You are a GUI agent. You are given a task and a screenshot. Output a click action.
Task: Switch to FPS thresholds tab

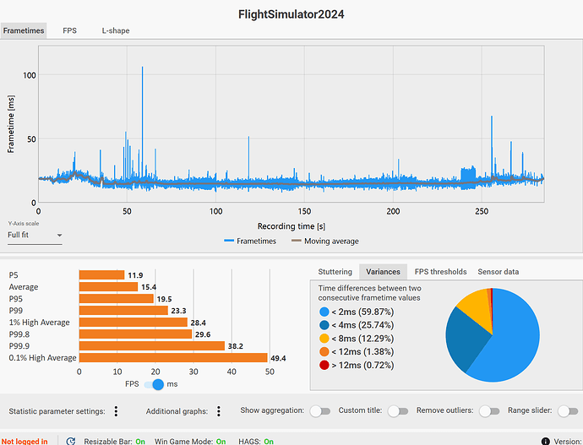click(440, 272)
